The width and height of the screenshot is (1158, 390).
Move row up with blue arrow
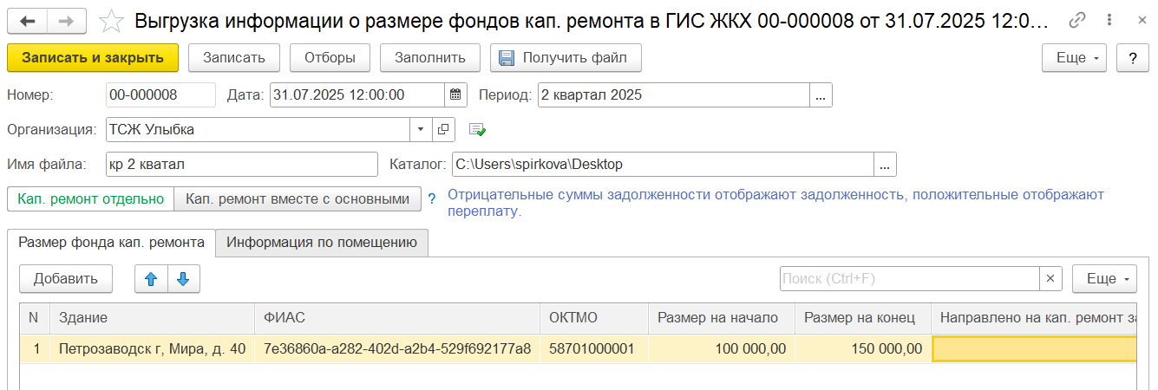pos(151,278)
